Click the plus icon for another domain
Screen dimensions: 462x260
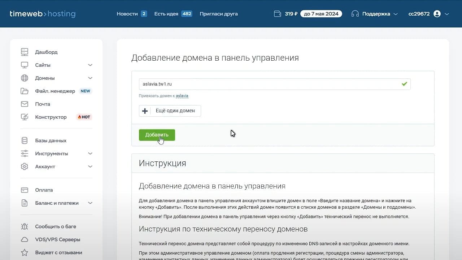pos(145,111)
